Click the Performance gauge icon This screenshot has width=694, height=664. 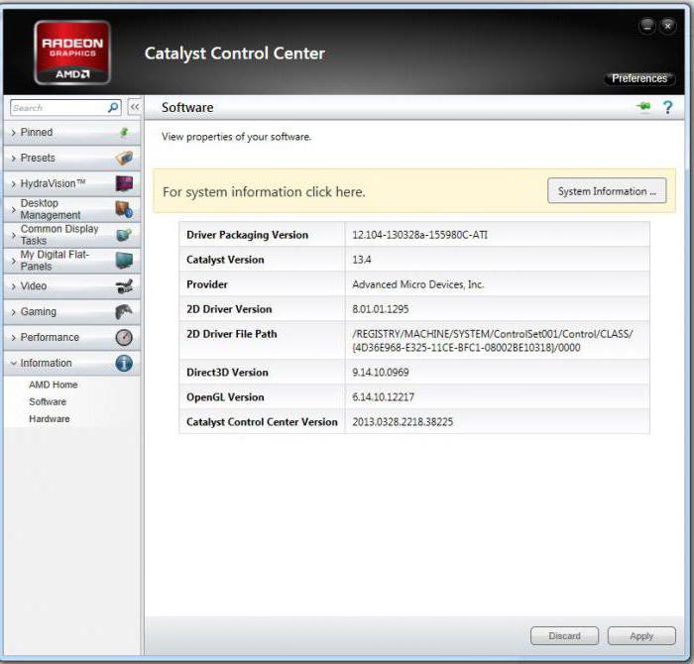124,337
